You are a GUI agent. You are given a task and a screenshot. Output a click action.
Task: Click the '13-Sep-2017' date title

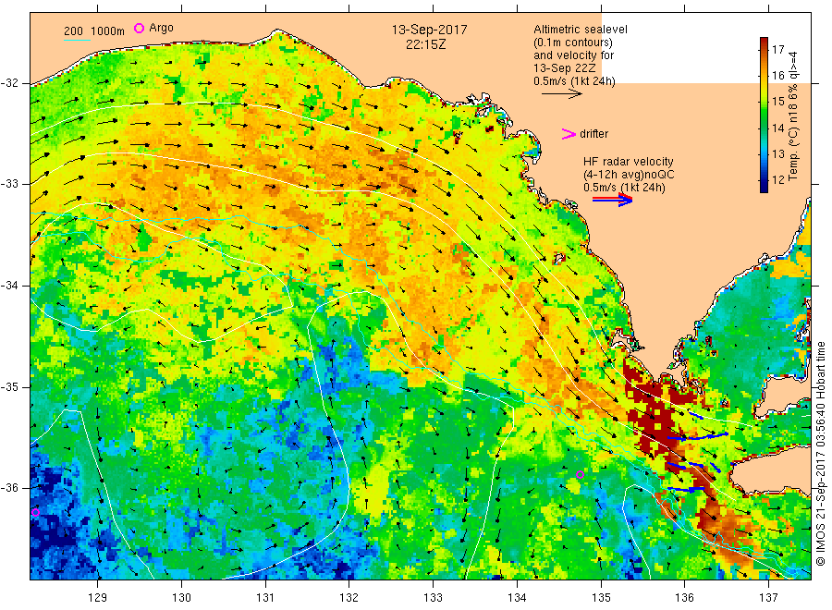(429, 30)
